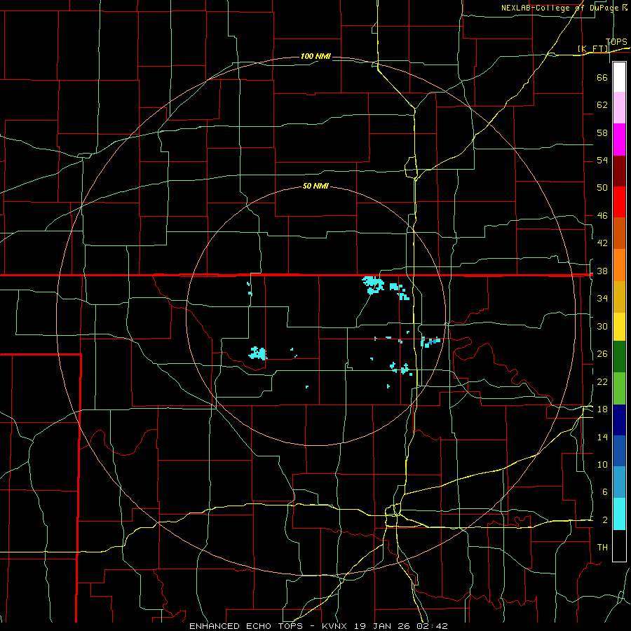Click the dark orange 46 kft swatch
This screenshot has height=631, width=631.
point(619,233)
